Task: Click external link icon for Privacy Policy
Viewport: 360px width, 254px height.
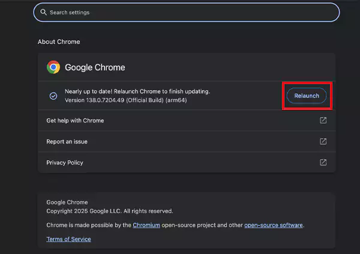Action: pos(323,162)
